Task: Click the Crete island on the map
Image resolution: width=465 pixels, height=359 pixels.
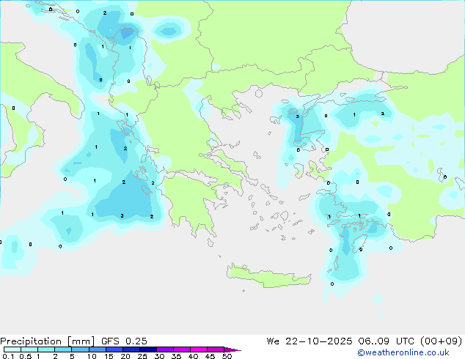Action: (268, 276)
